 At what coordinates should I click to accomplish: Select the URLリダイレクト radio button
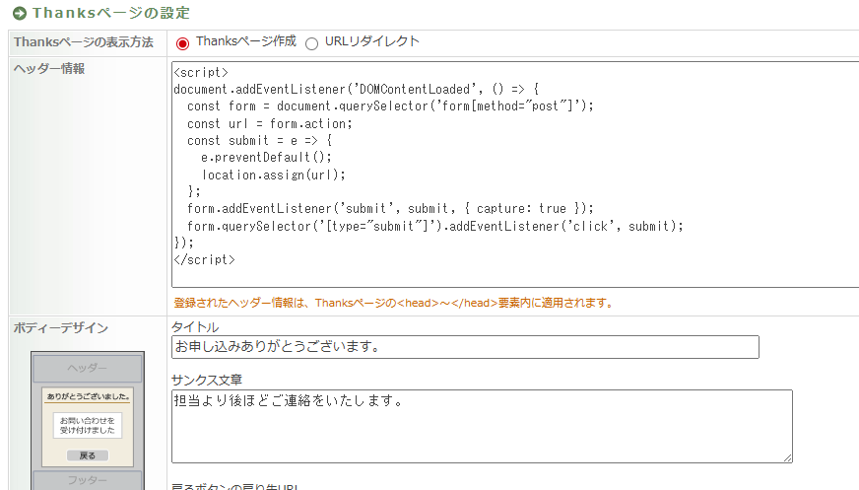312,43
